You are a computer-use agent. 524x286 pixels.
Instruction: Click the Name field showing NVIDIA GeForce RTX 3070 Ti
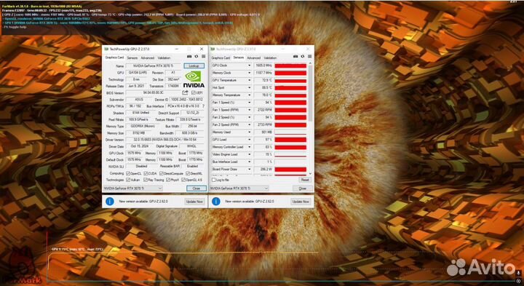click(x=154, y=65)
